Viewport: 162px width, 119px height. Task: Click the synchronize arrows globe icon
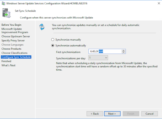coord(42,27)
